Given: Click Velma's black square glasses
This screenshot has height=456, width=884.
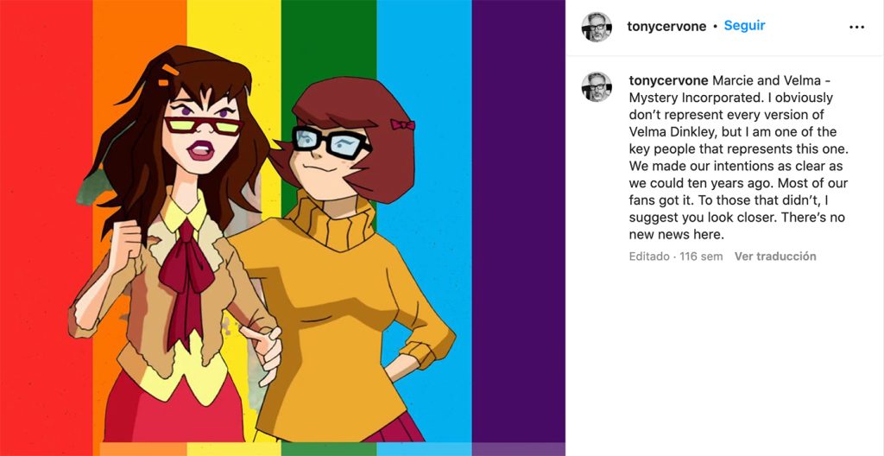Looking at the screenshot, I should (x=331, y=142).
